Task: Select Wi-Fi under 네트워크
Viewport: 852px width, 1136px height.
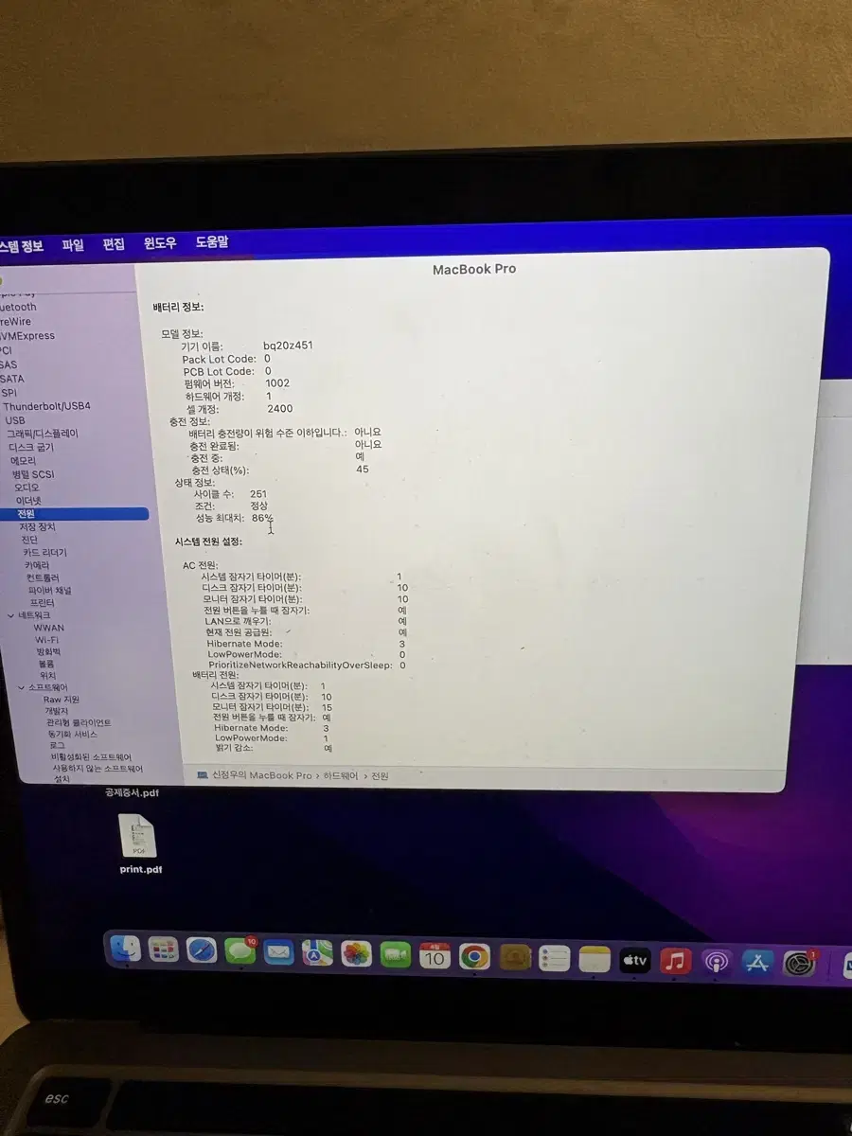Action: 47,640
